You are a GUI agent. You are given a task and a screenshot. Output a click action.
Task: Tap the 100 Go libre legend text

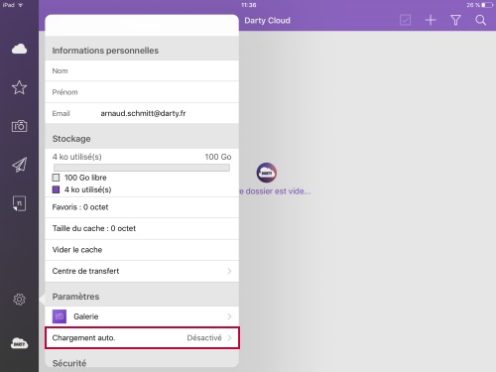coord(85,178)
